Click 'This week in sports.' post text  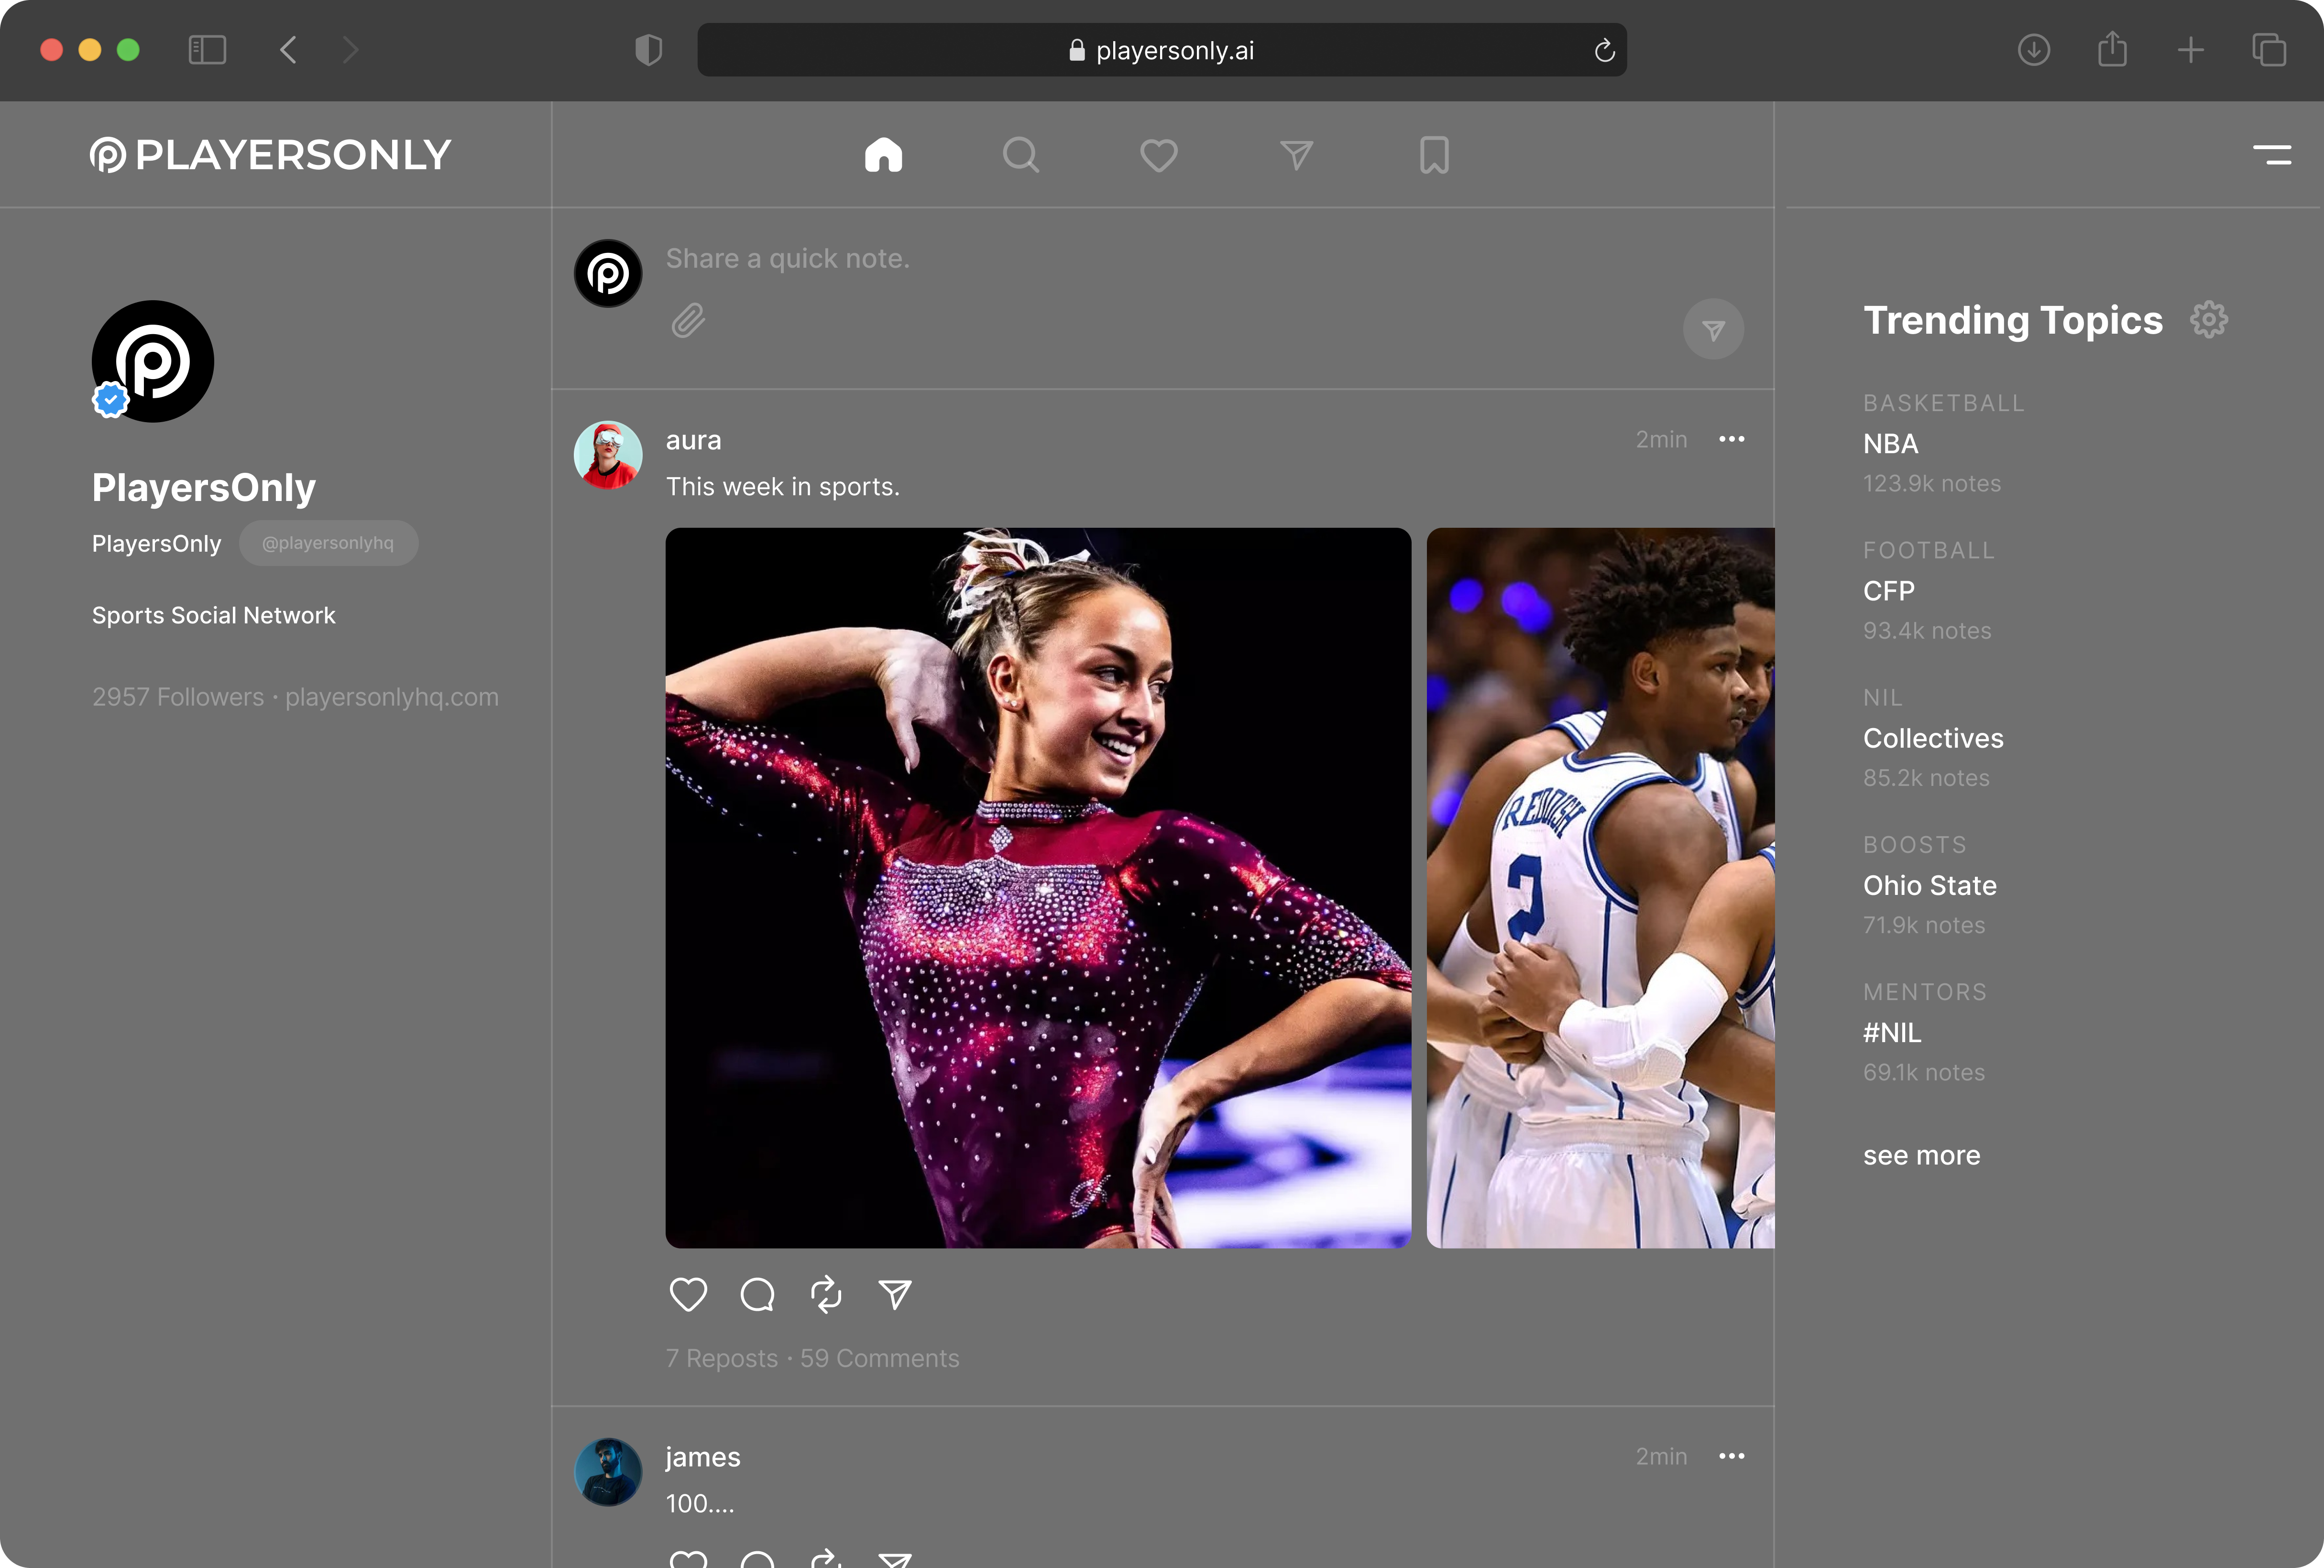point(783,487)
